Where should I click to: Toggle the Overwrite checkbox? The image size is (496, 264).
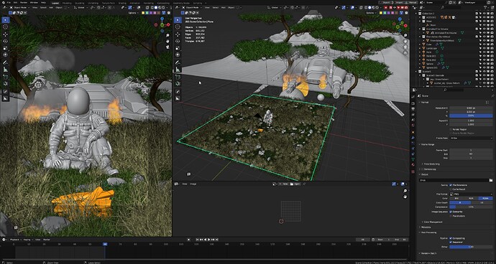click(x=451, y=212)
